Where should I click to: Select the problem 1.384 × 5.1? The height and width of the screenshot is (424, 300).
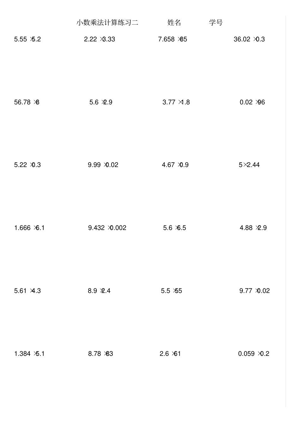click(29, 354)
